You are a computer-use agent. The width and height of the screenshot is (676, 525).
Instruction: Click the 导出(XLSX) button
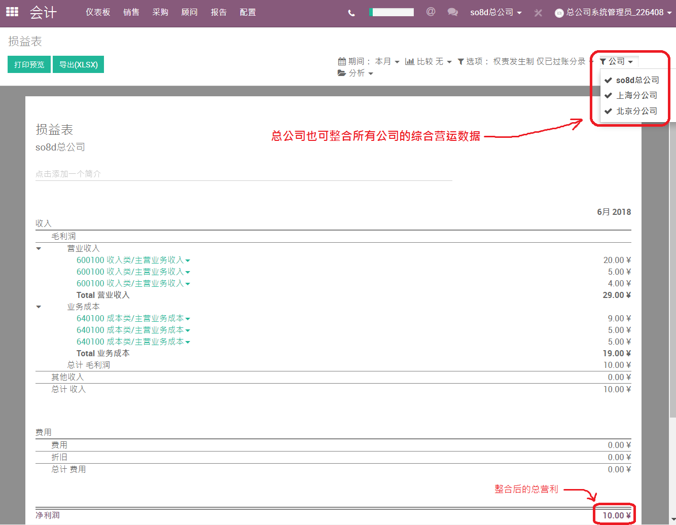pyautogui.click(x=79, y=64)
